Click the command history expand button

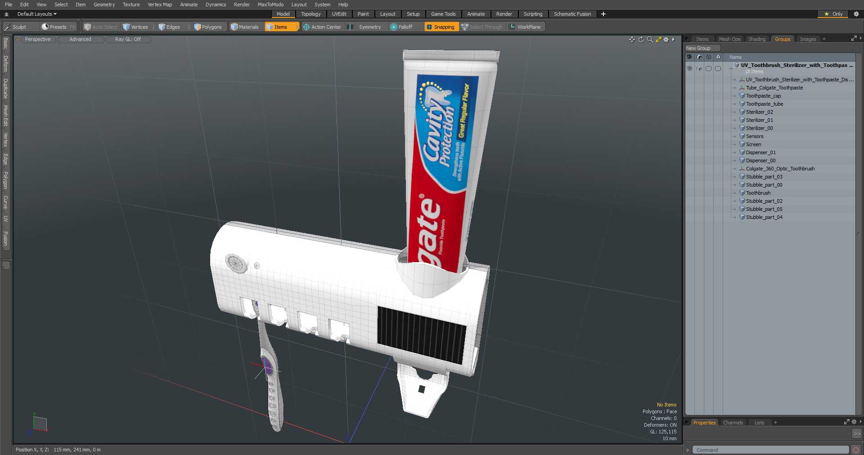(x=857, y=434)
